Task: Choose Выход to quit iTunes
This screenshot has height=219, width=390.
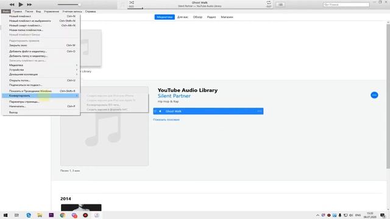Action: pos(41,112)
